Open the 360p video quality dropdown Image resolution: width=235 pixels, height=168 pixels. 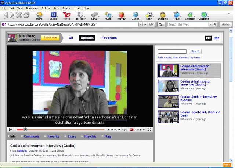[x=140, y=129]
